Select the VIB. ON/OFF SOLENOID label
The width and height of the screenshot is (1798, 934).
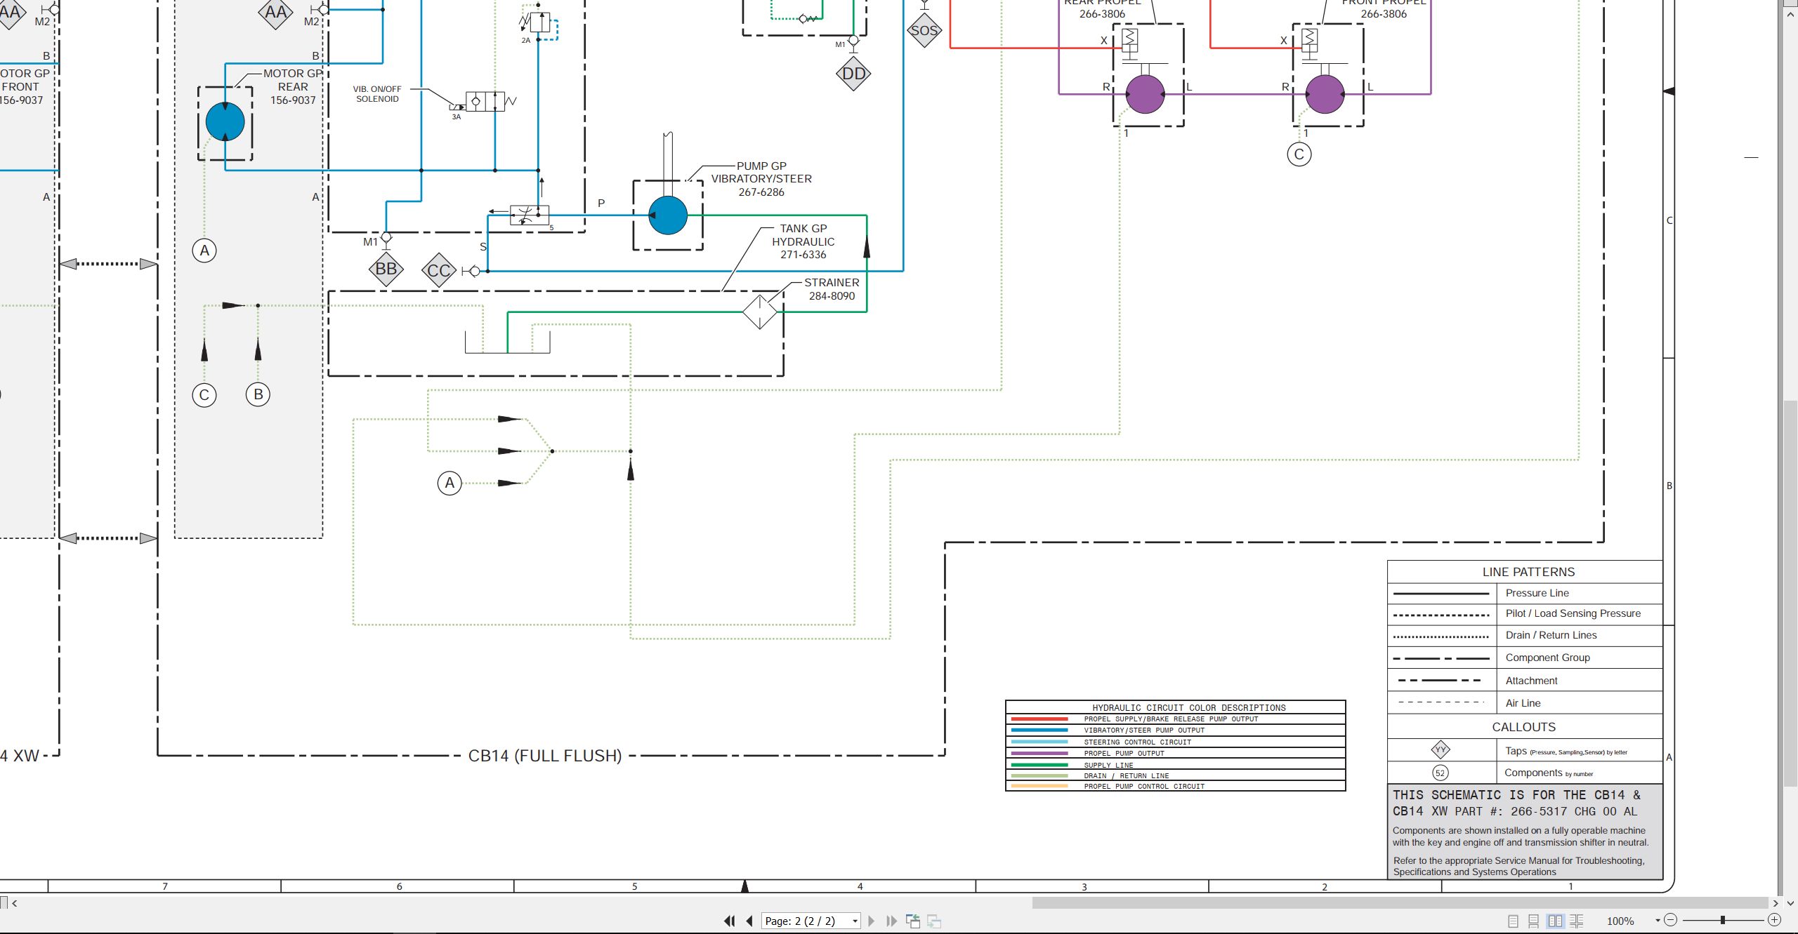coord(377,94)
